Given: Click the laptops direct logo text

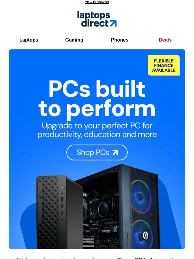Looking at the screenshot, I should coord(94,19).
